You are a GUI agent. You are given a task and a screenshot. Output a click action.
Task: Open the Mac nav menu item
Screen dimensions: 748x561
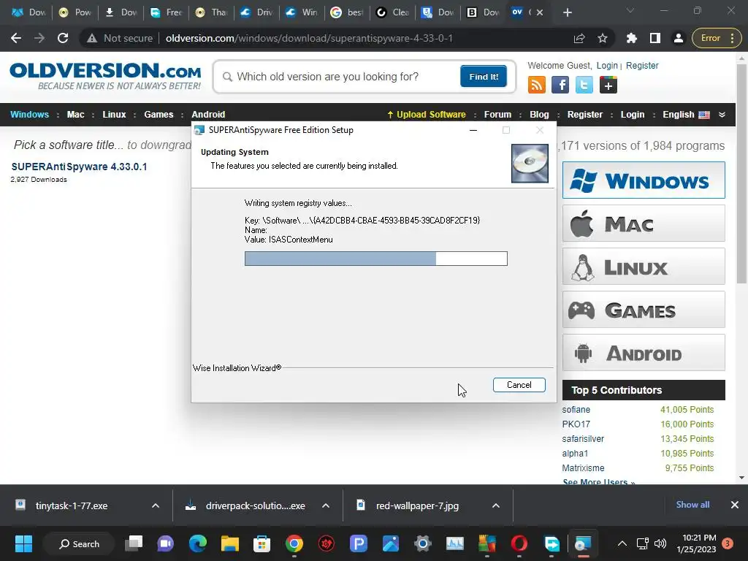pos(75,115)
